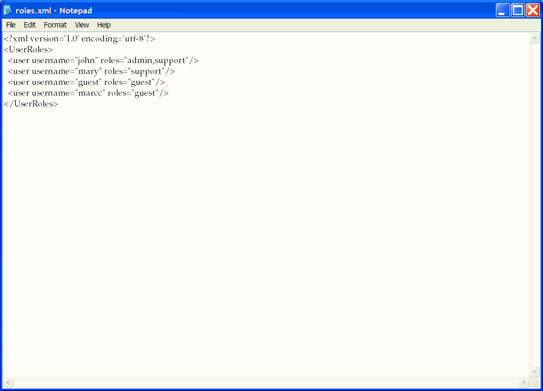The height and width of the screenshot is (391, 543).
Task: Click the horizontal scrollbar left arrow
Action: (8, 382)
